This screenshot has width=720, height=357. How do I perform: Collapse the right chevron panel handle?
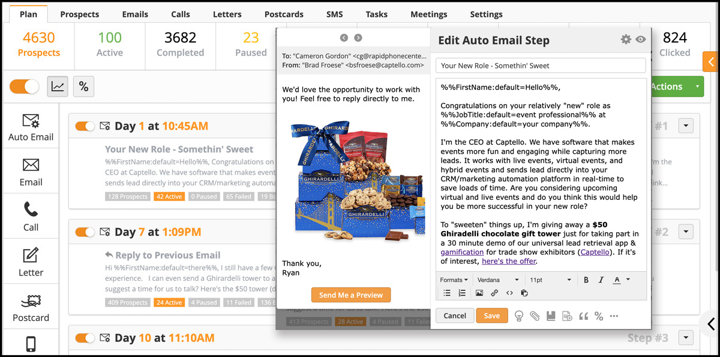[711, 324]
